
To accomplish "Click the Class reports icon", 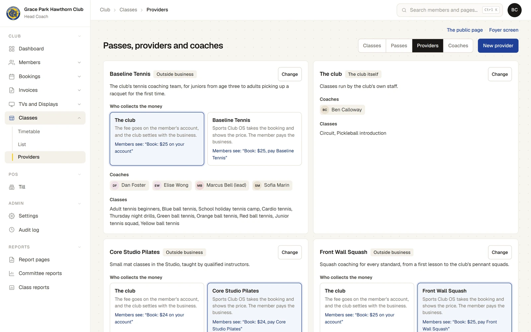I will [12, 287].
